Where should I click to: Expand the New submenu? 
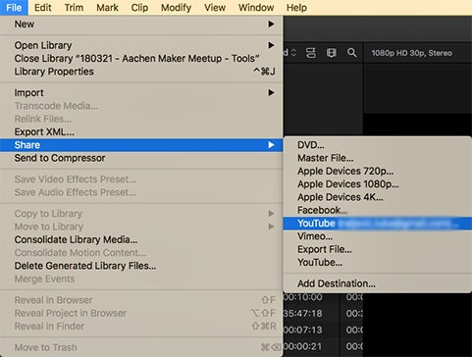(141, 25)
